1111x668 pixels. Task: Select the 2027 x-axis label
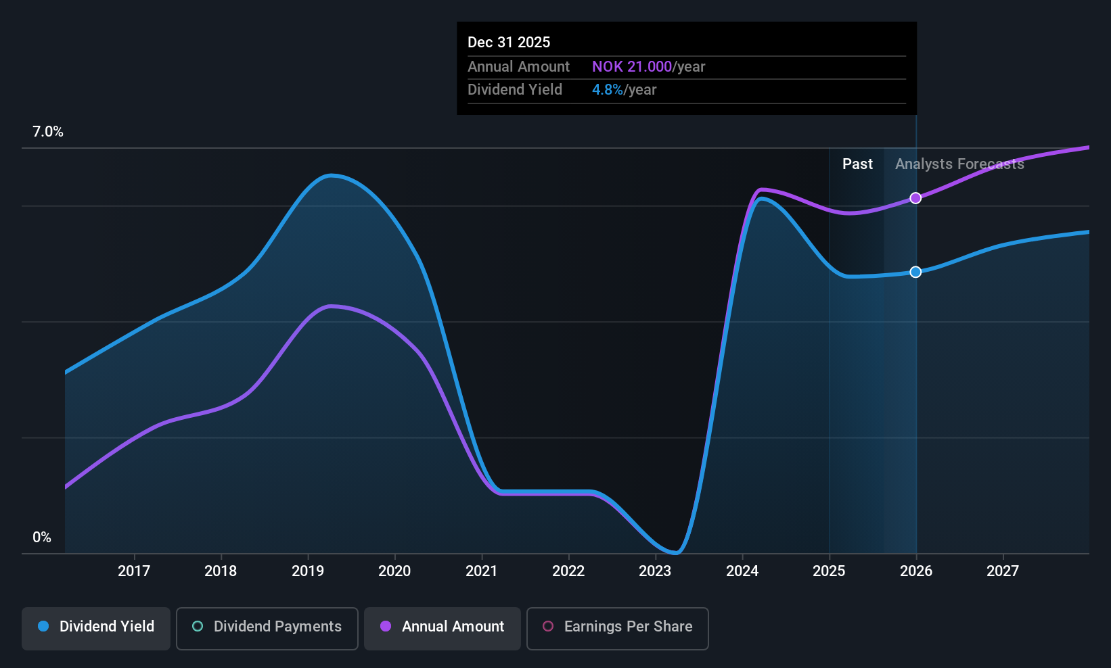tap(1003, 571)
